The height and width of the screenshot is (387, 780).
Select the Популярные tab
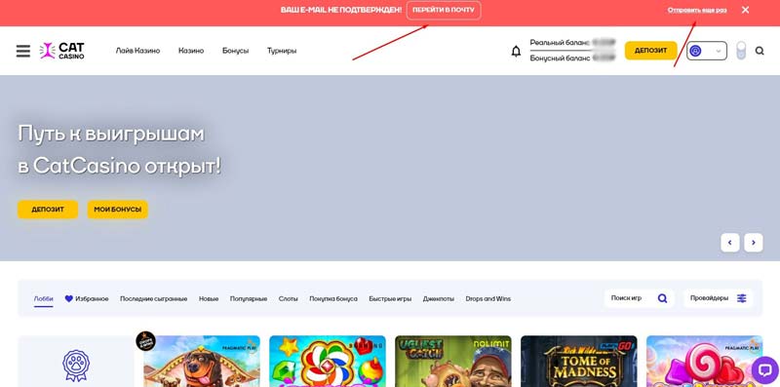click(249, 299)
